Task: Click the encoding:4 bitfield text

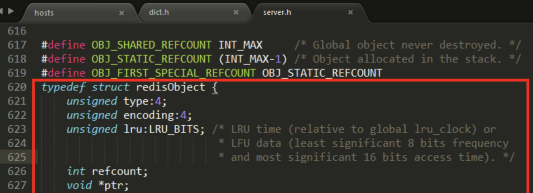Action: [158, 115]
